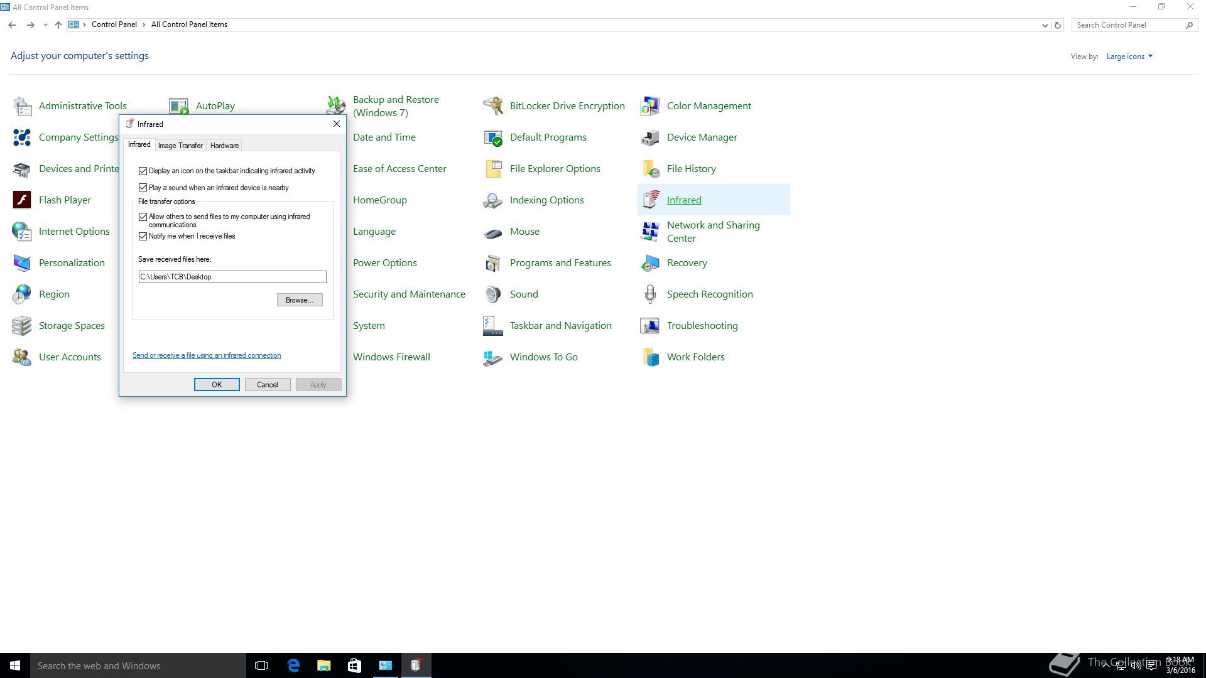This screenshot has width=1206, height=678.
Task: Toggle allow others to send files checkbox
Action: point(143,217)
